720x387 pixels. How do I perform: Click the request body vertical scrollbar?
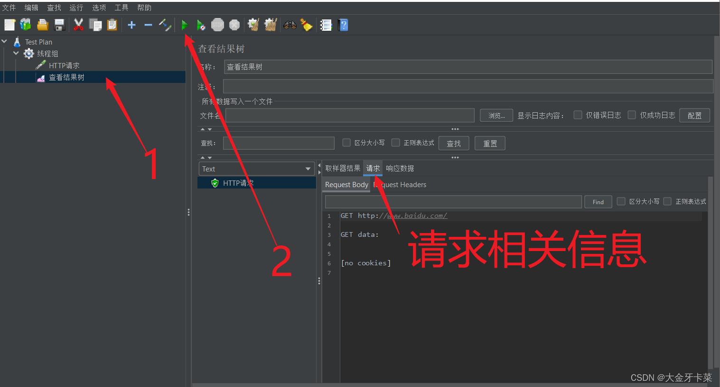[x=710, y=272]
